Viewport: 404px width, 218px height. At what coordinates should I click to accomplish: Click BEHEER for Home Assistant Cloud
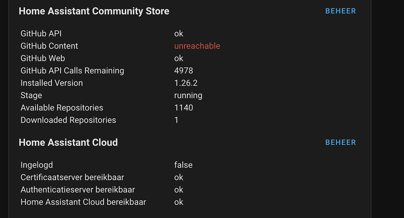click(x=340, y=142)
